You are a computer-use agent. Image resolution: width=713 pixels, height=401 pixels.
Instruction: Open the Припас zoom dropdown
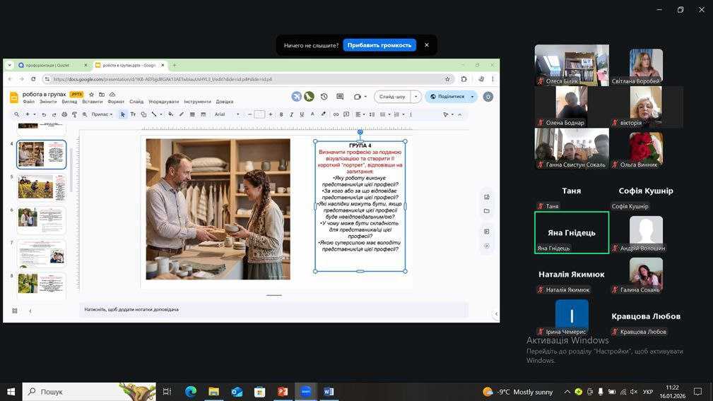pyautogui.click(x=102, y=114)
